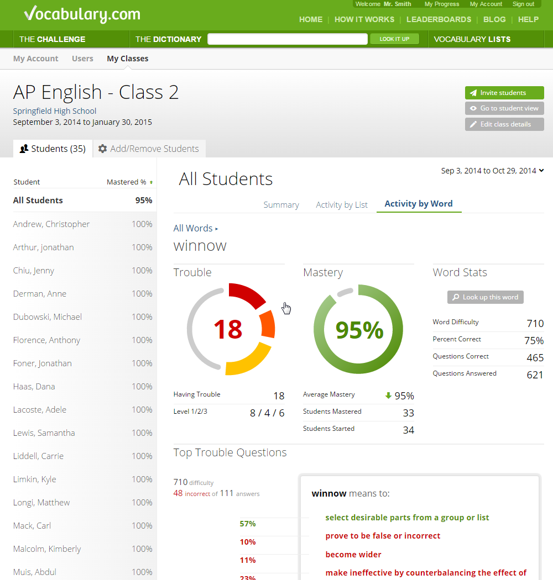Click the people icon on Students tab

(x=24, y=149)
